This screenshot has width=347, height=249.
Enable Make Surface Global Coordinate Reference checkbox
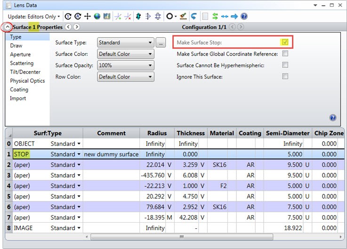pyautogui.click(x=285, y=54)
